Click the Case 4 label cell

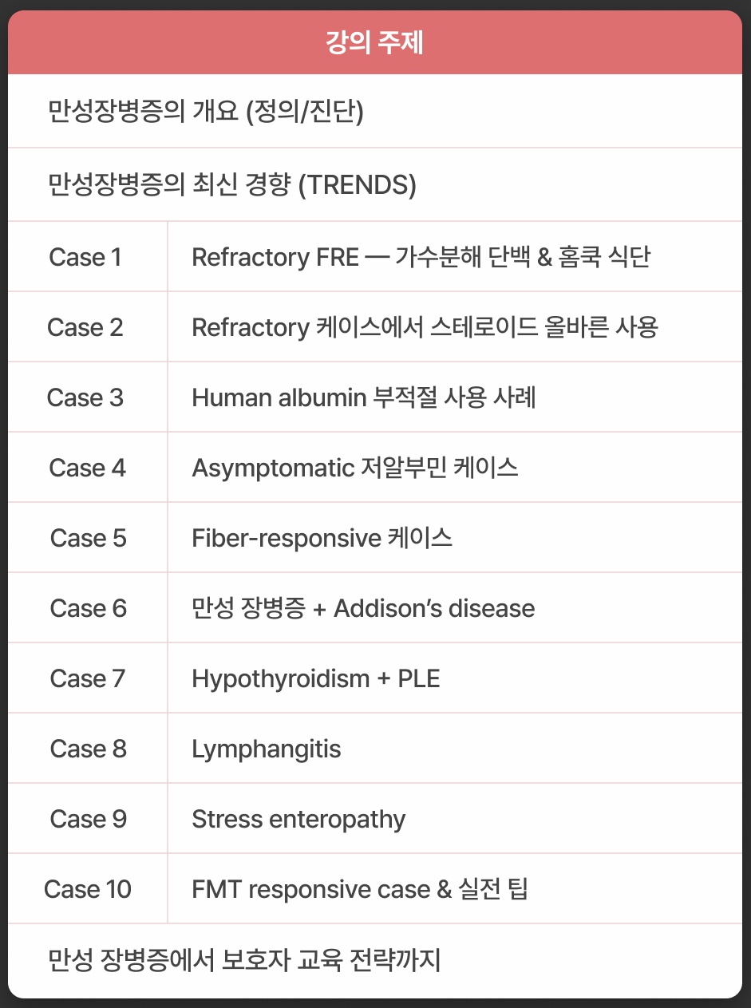point(87,468)
